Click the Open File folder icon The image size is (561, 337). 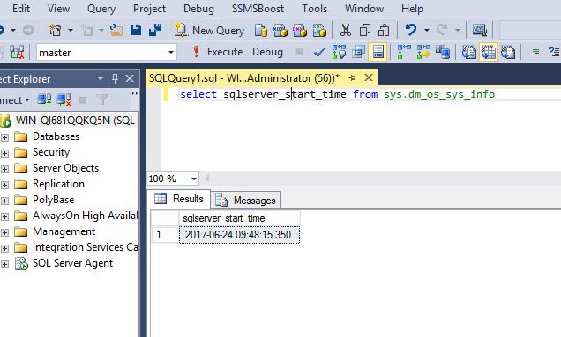[116, 30]
